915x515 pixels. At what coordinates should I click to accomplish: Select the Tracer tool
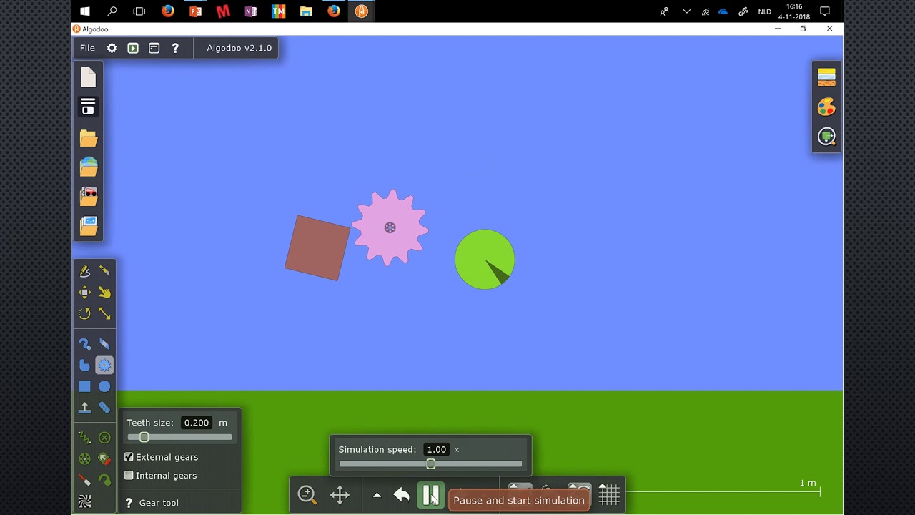pos(104,480)
